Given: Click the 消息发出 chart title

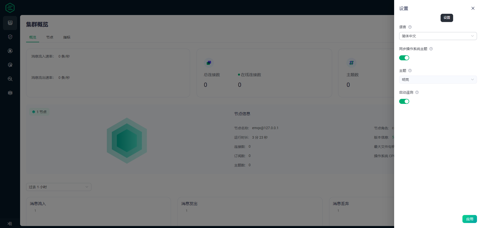Looking at the screenshot, I should tap(189, 204).
